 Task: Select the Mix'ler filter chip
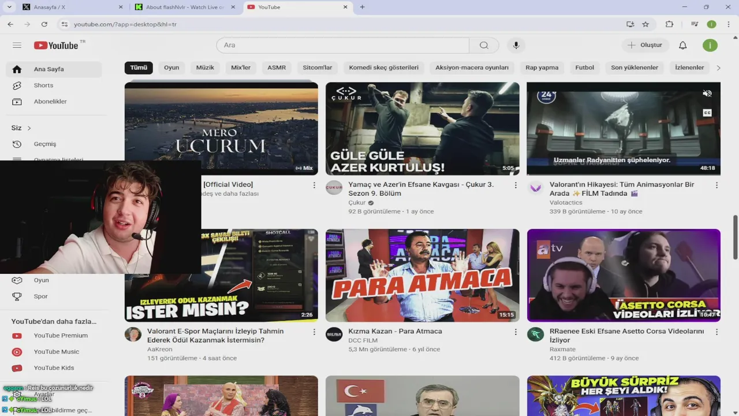[x=241, y=68]
